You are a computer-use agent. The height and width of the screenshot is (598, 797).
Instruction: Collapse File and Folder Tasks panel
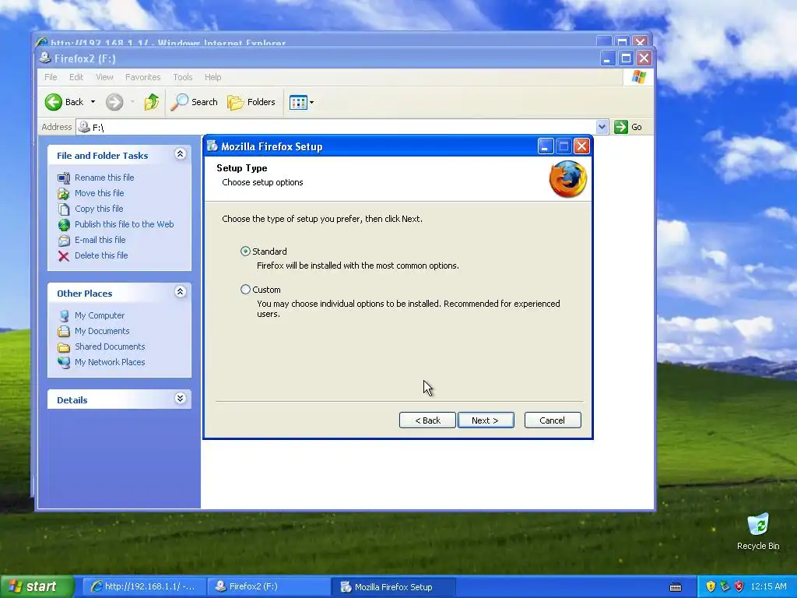pyautogui.click(x=180, y=154)
